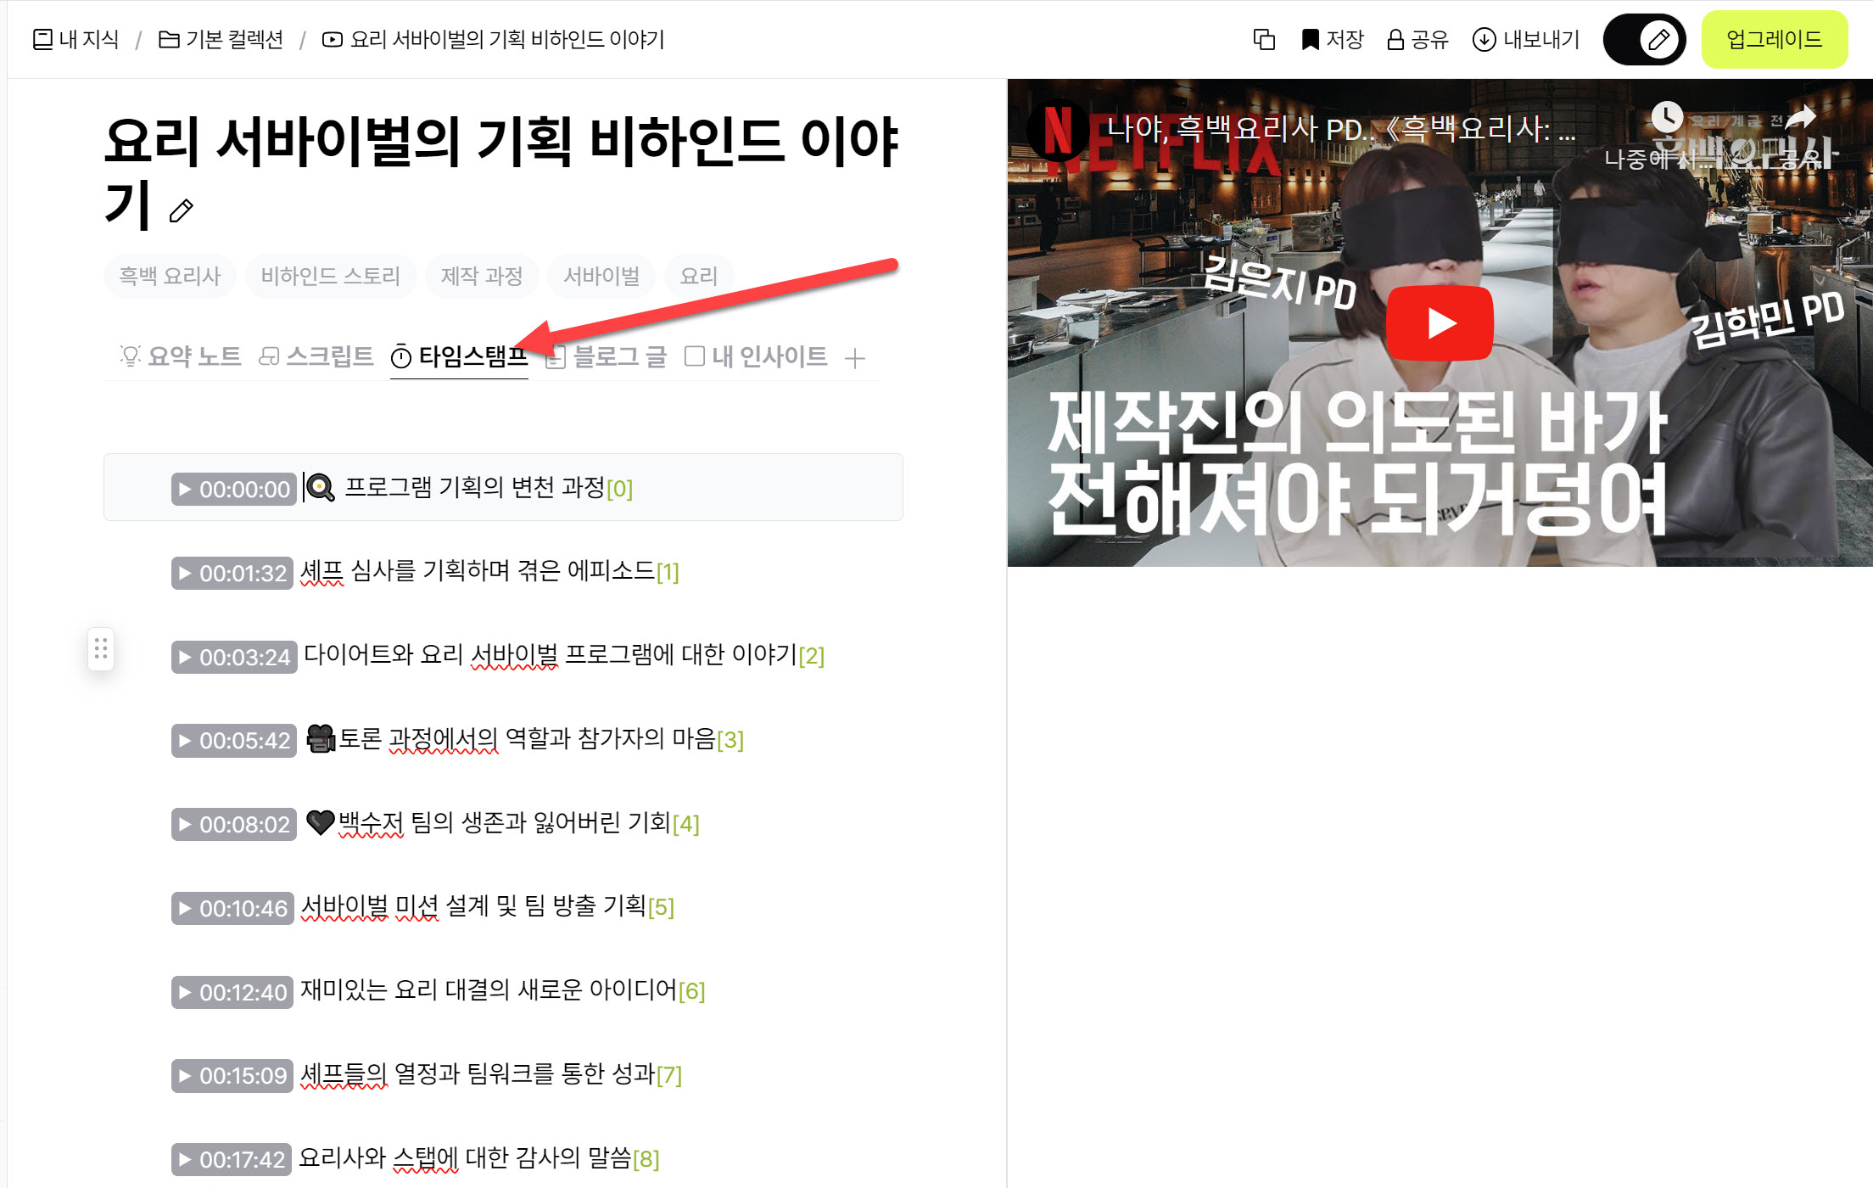Click the copy icon in the top bar
This screenshot has width=1873, height=1188.
(x=1263, y=40)
